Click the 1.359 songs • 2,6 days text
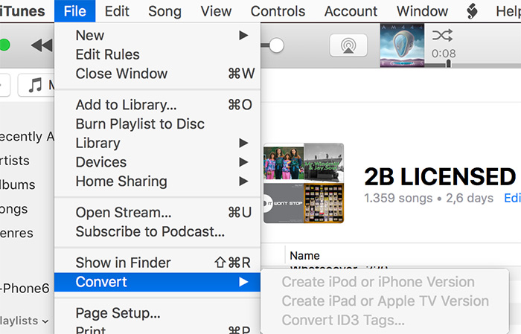521x334 pixels. click(429, 198)
